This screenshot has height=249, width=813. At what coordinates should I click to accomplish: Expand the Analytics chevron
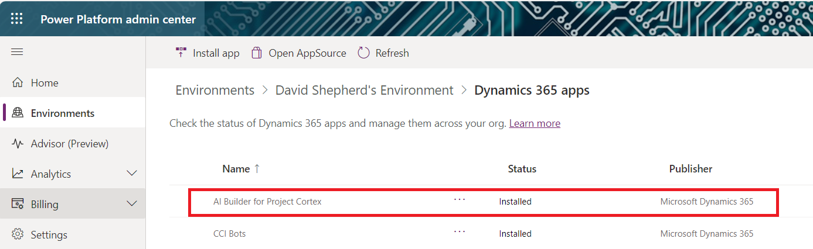[132, 174]
